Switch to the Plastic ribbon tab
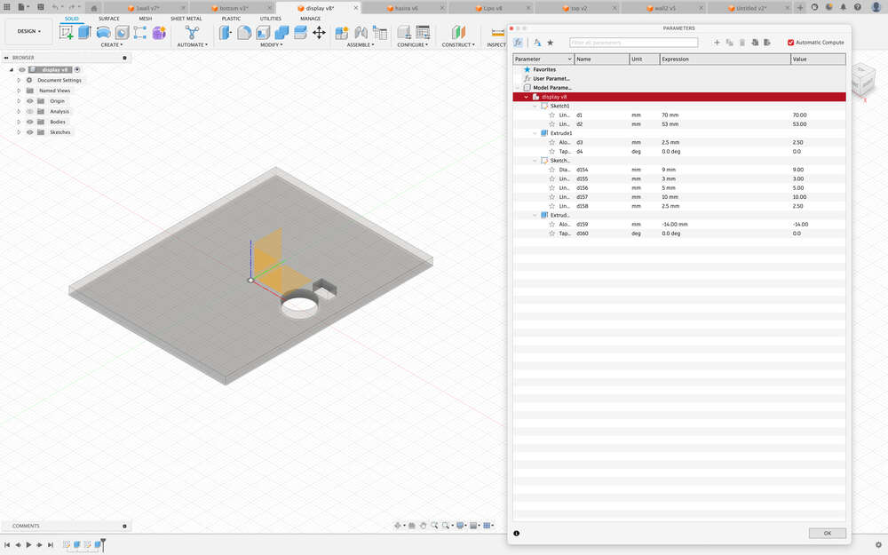 click(231, 19)
